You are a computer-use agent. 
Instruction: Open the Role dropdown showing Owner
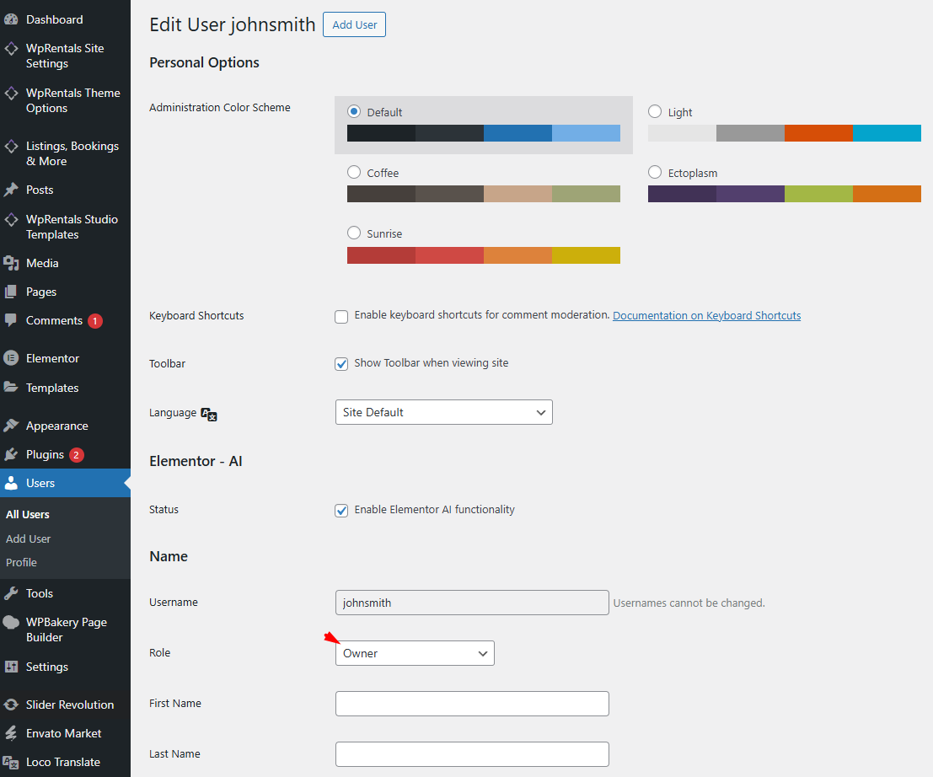[415, 653]
